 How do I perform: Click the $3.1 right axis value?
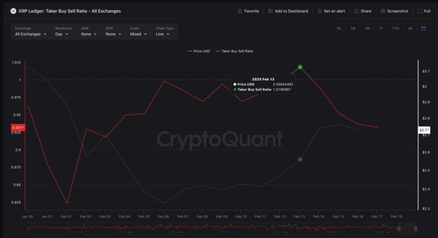(426, 71)
